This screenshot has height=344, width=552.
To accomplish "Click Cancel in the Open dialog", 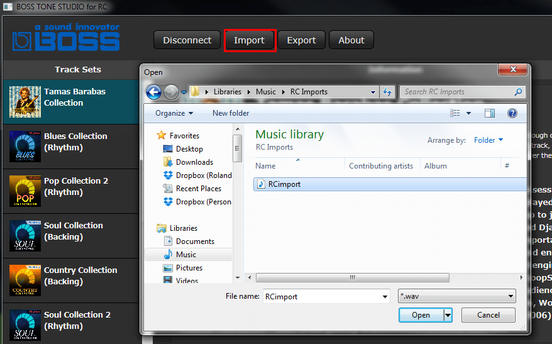I will coord(488,315).
